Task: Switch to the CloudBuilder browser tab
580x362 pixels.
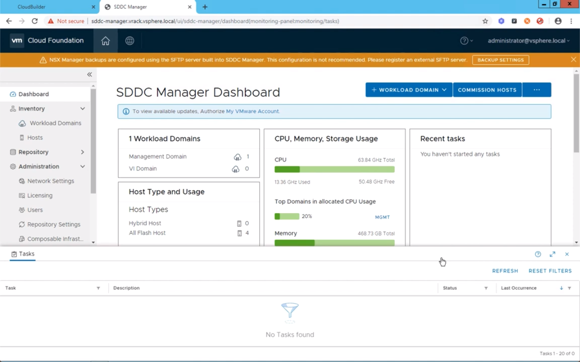Action: click(50, 7)
